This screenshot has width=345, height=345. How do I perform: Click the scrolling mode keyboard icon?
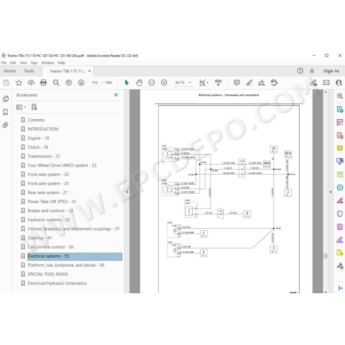tap(218, 83)
